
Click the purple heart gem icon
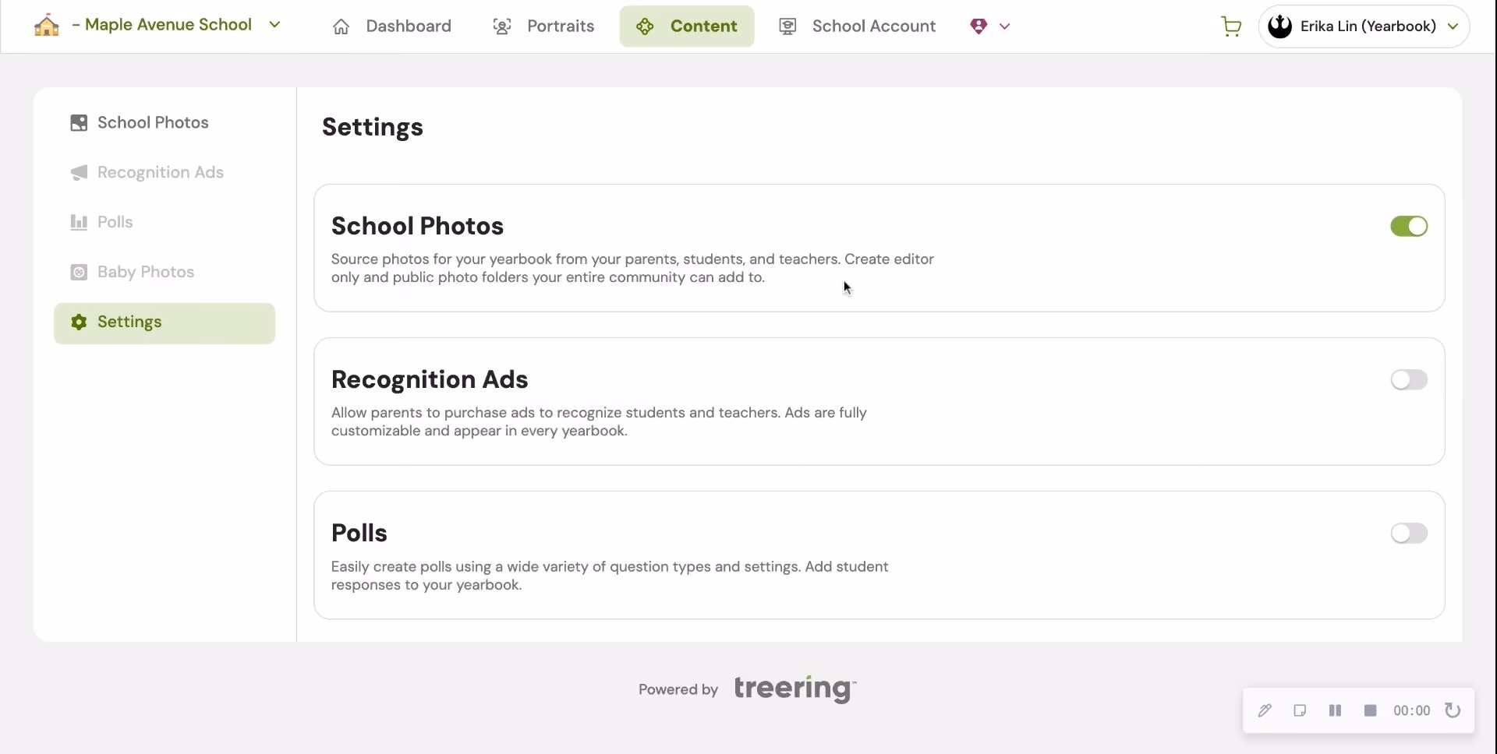(979, 26)
